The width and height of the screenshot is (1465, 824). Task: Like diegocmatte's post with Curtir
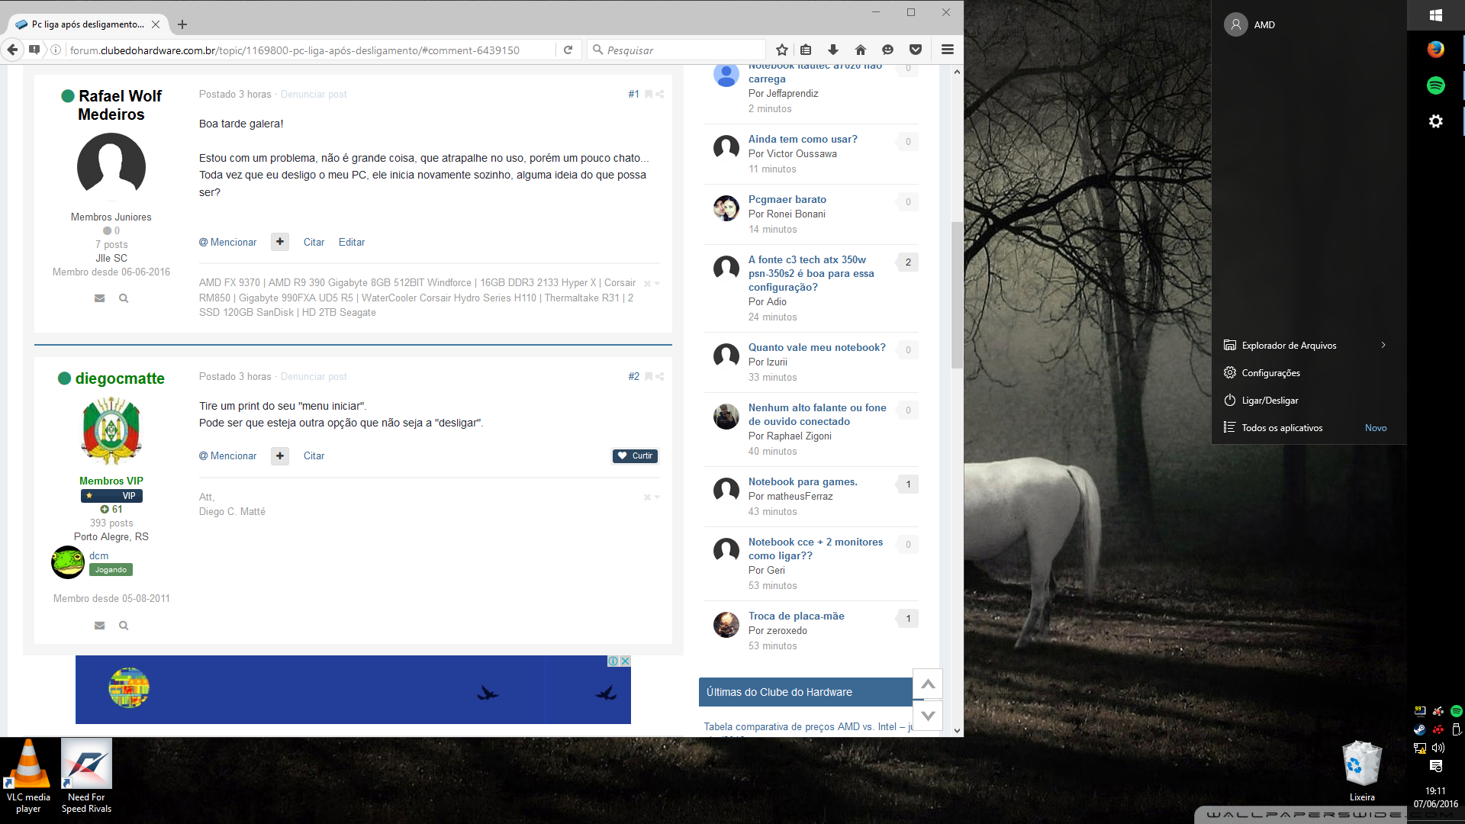tap(635, 455)
